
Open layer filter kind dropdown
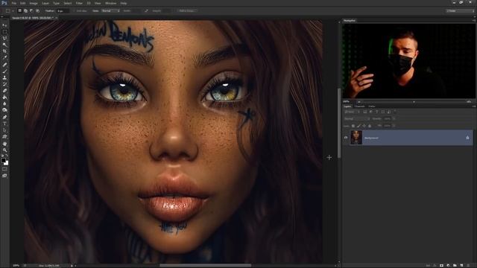pos(352,112)
